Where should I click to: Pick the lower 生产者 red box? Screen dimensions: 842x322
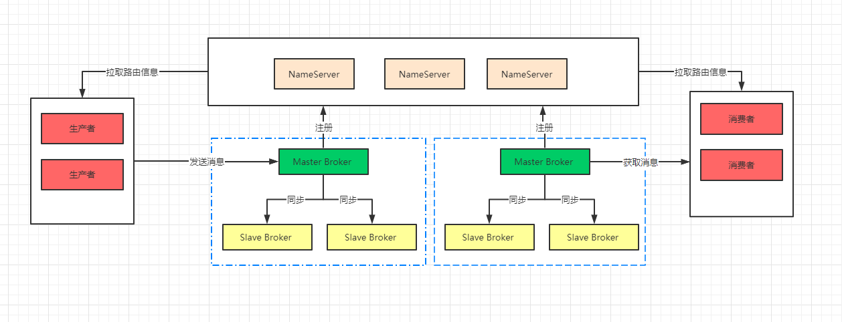click(x=82, y=174)
